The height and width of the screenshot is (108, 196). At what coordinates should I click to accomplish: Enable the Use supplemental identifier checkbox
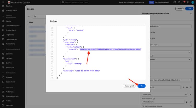tap(143, 106)
